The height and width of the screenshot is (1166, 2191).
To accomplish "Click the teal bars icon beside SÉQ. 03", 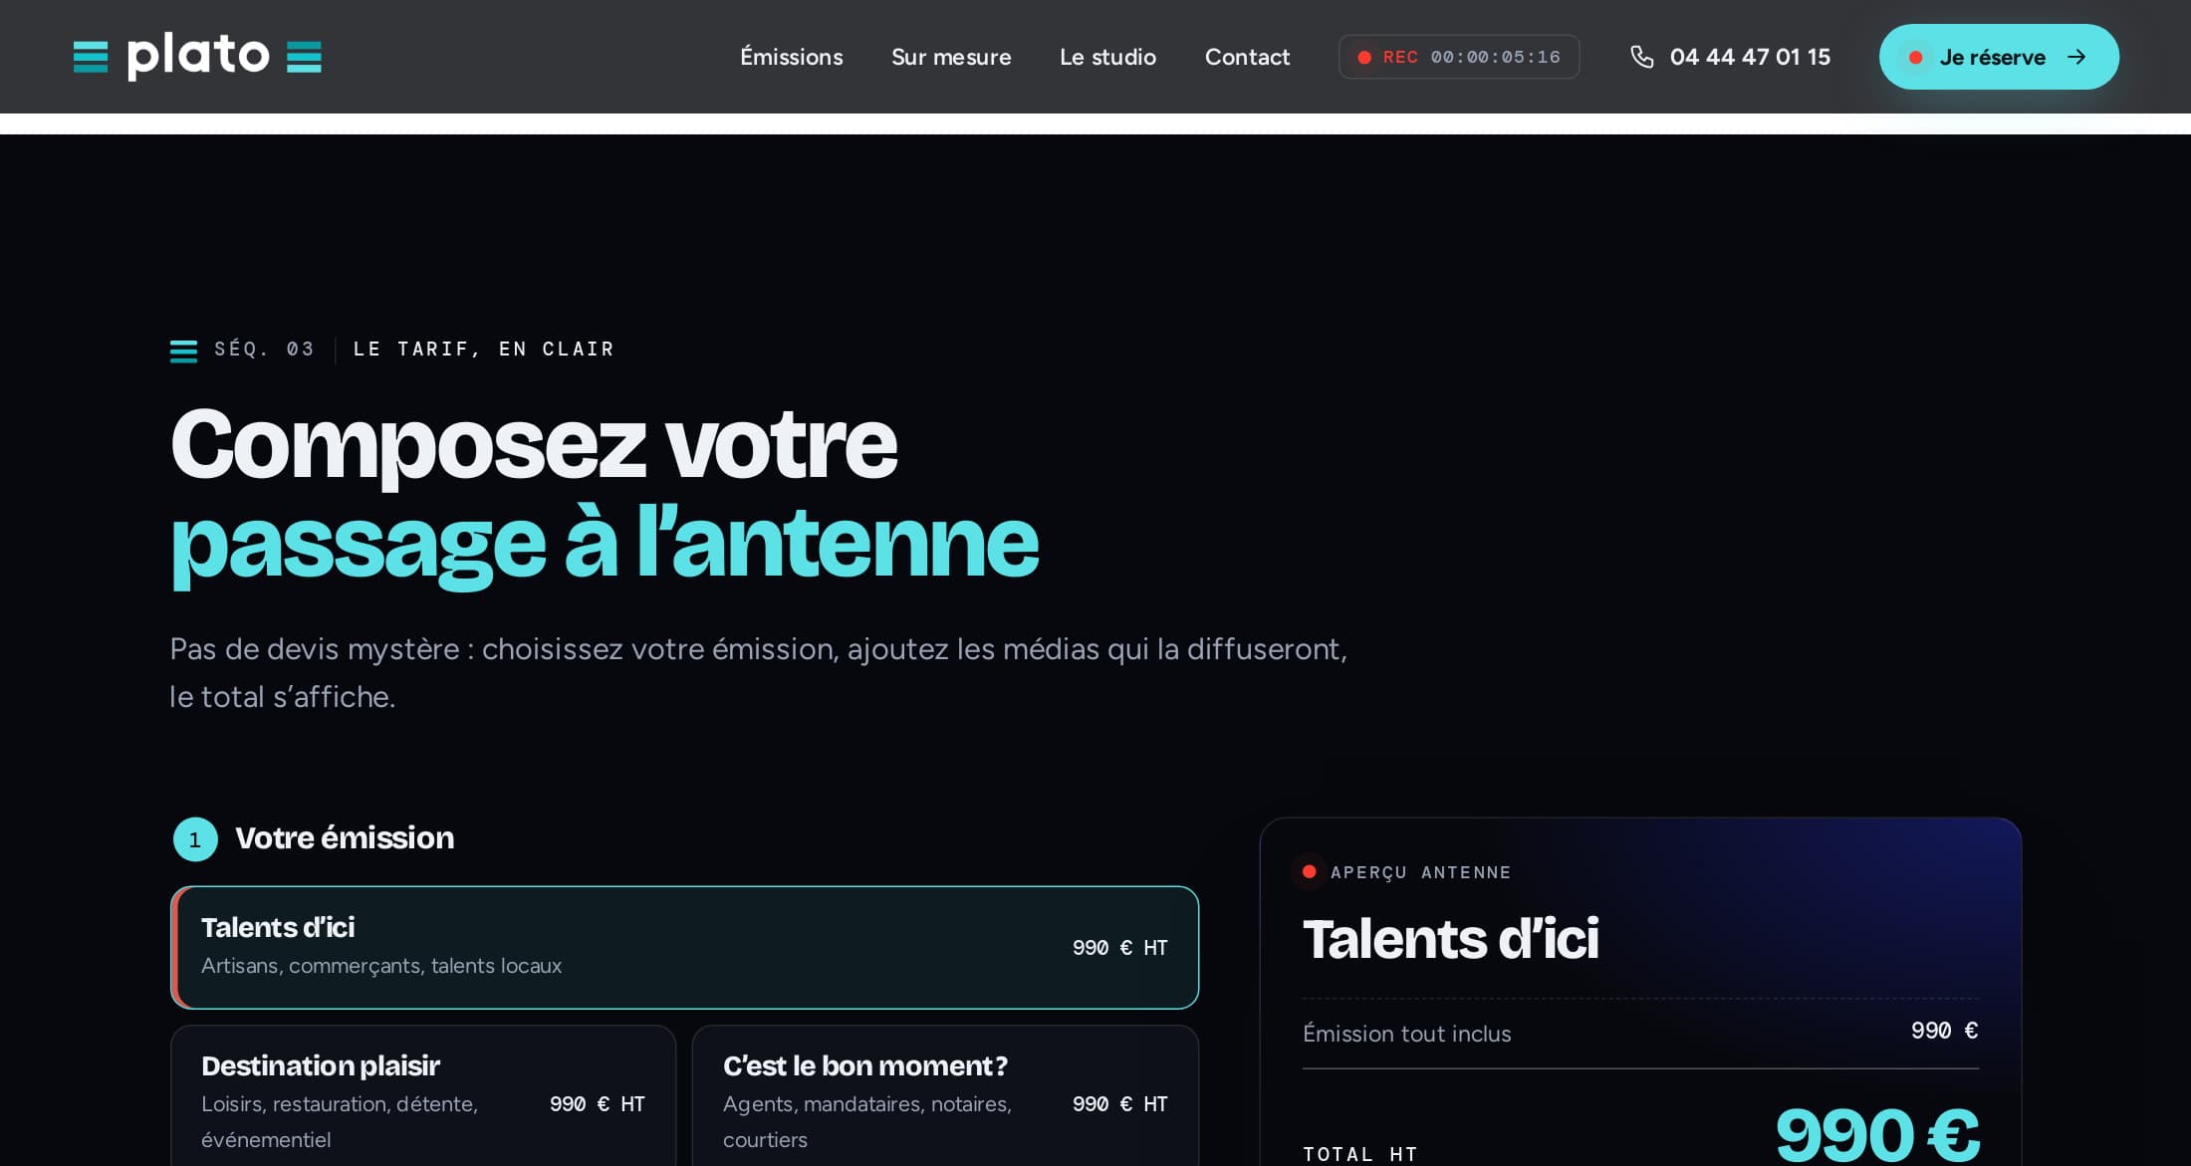I will [x=183, y=350].
